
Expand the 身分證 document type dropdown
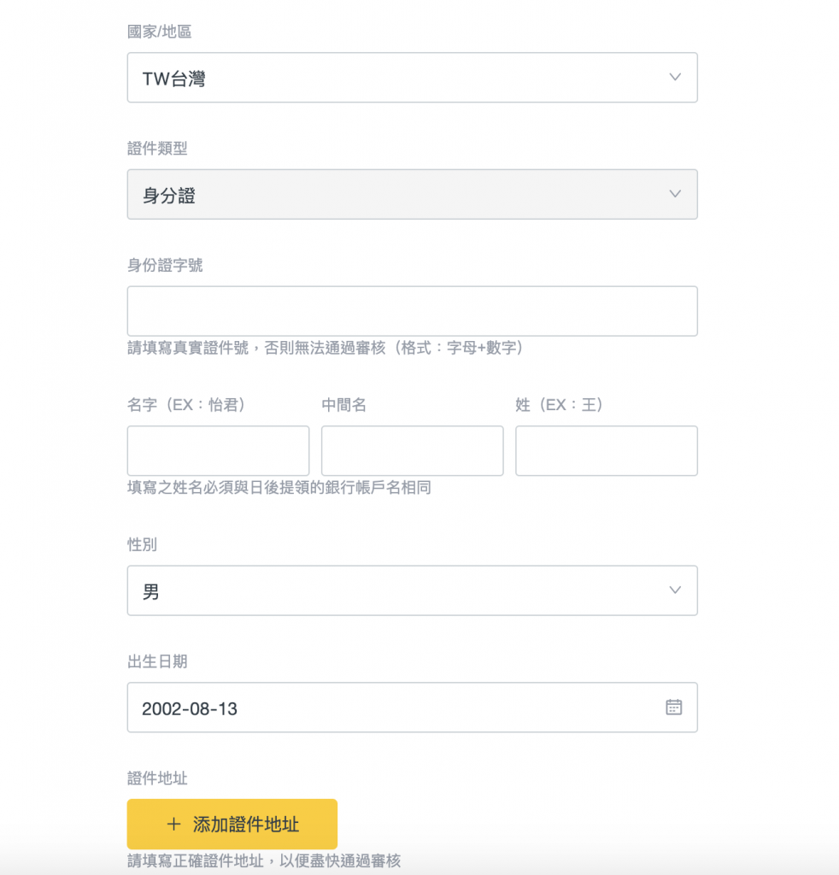(x=413, y=194)
